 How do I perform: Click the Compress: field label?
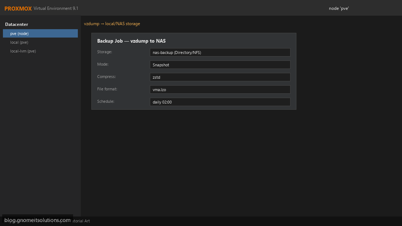106,77
